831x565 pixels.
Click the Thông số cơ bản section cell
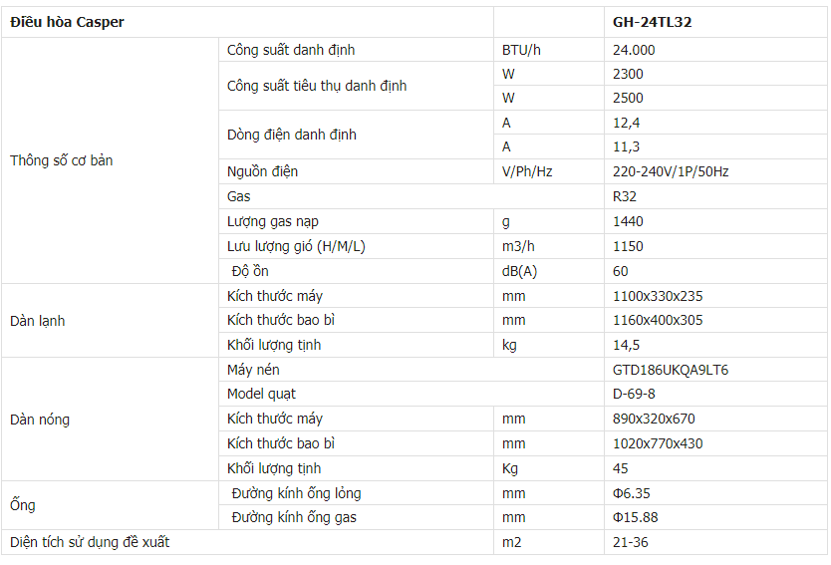pyautogui.click(x=61, y=160)
